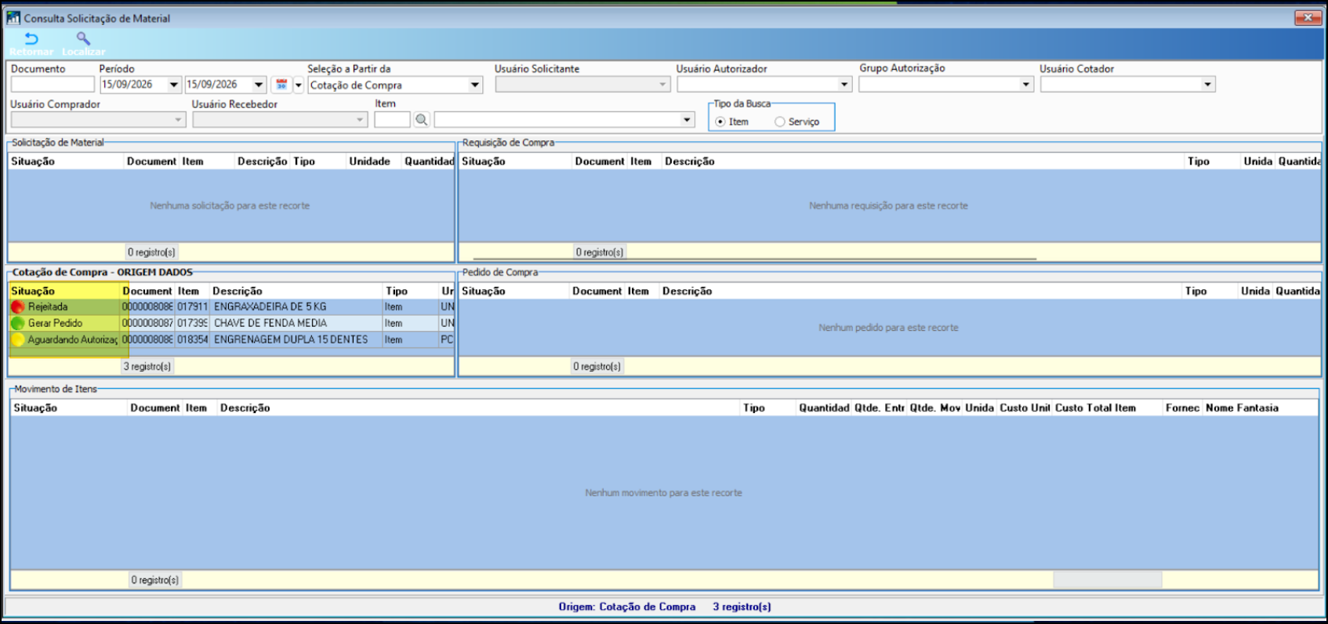This screenshot has height=624, width=1328.
Task: Click Descrição header in Cotação de Compra grid
Action: point(238,291)
